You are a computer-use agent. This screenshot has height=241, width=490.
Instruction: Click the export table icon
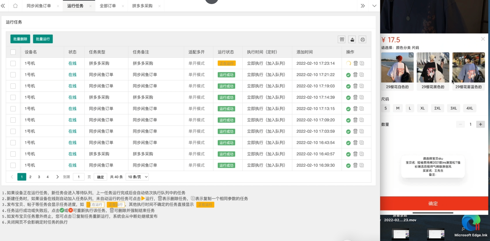pos(352,39)
